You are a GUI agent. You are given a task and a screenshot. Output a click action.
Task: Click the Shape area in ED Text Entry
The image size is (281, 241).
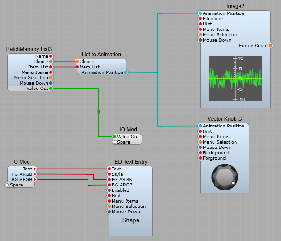tap(131, 220)
